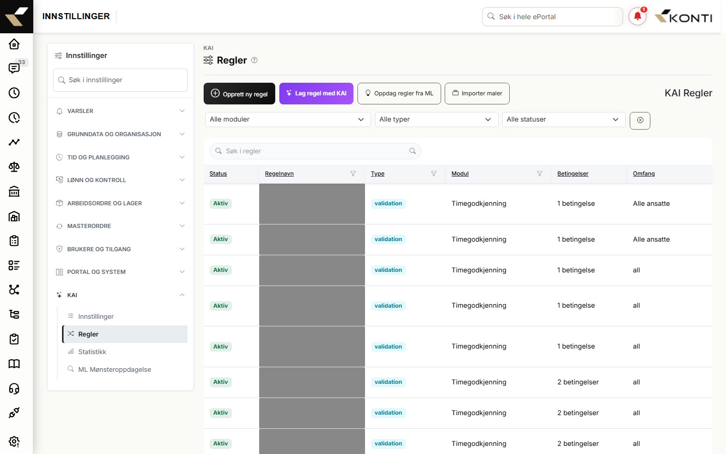Click the warehouse sidebar icon

(14, 216)
